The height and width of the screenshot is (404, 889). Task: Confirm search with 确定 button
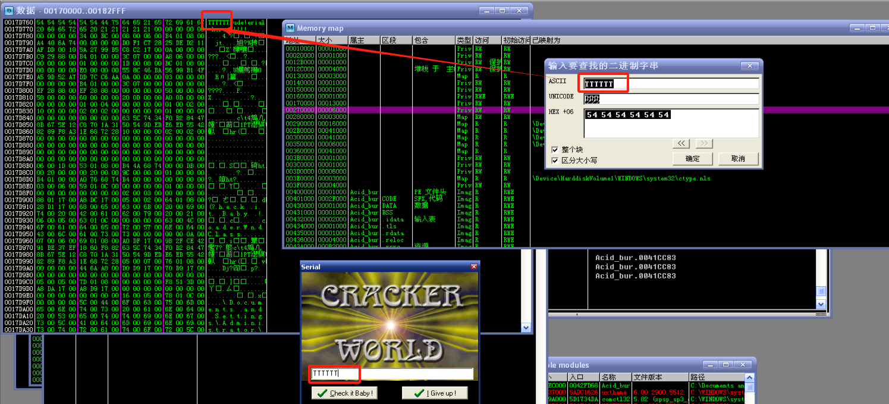pyautogui.click(x=693, y=159)
